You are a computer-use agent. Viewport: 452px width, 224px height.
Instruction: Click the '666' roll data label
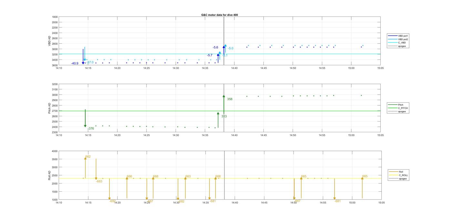tap(129, 176)
